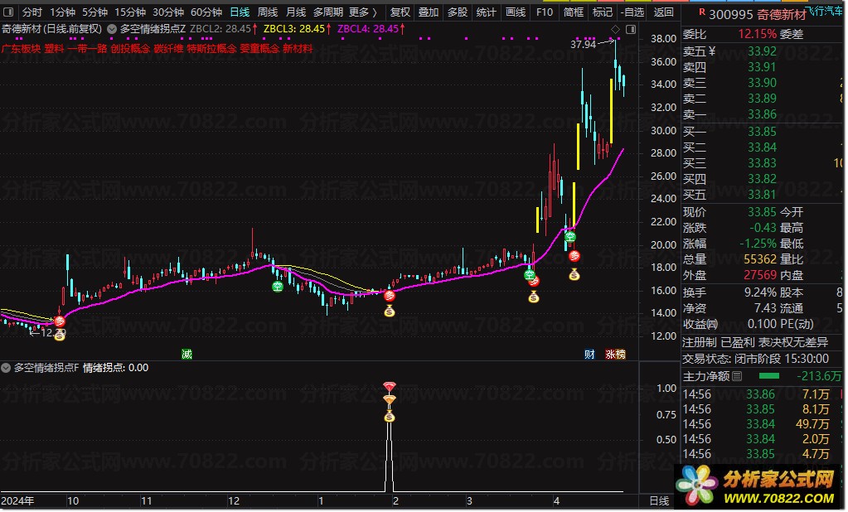The height and width of the screenshot is (512, 848).
Task: Open the 一带一路 concept tag
Action: pyautogui.click(x=87, y=49)
